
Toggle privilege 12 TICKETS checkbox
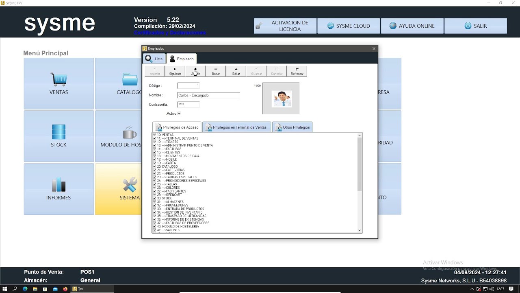click(154, 142)
